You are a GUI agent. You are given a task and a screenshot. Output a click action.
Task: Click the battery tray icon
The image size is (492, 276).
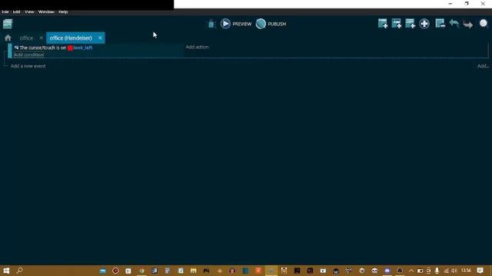(420, 271)
